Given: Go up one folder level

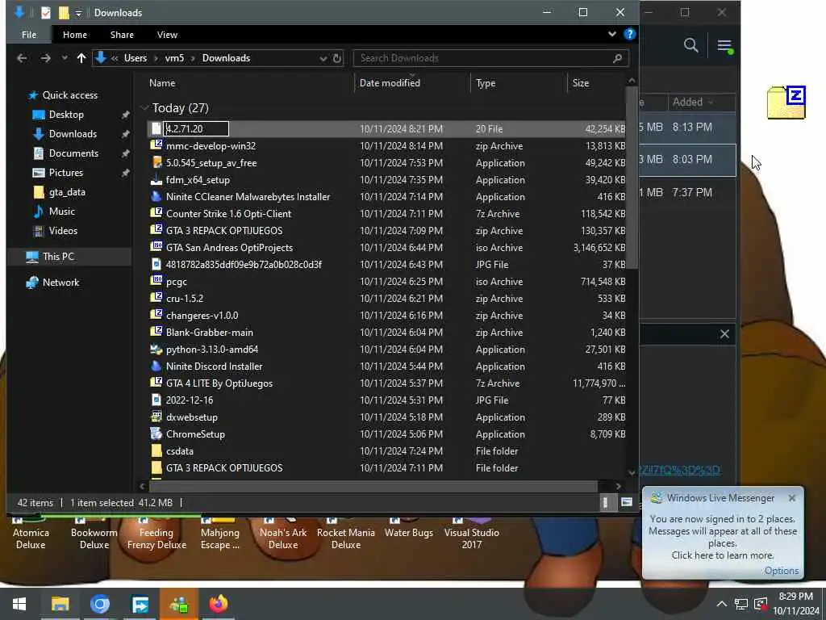Looking at the screenshot, I should tap(81, 58).
